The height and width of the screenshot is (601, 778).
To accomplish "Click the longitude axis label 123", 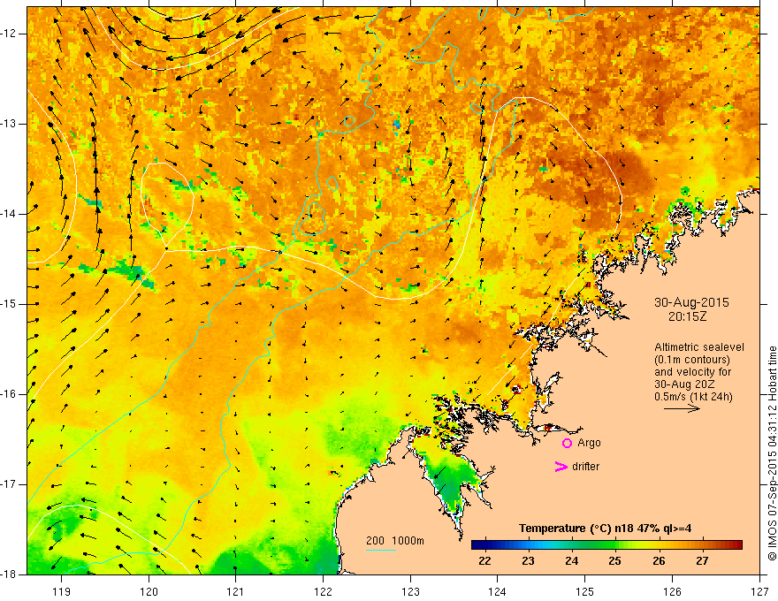I will click(x=410, y=591).
